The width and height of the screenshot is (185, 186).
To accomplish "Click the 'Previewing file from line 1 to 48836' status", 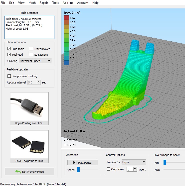I will point(33,184).
